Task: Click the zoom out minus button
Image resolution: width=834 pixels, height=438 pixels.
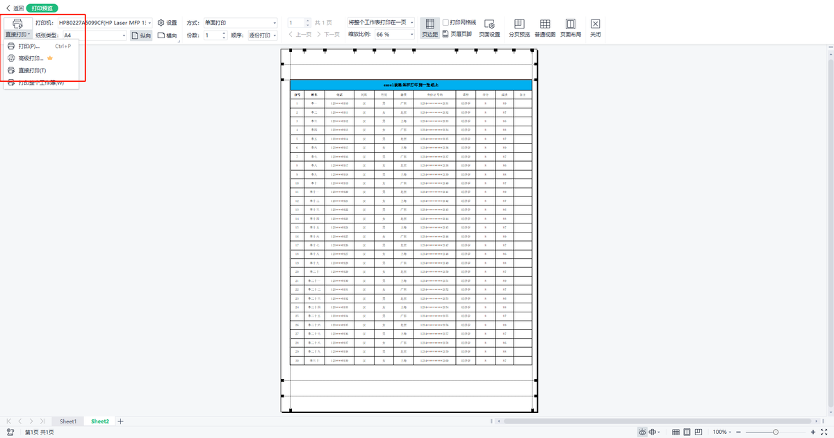Action: [x=739, y=432]
